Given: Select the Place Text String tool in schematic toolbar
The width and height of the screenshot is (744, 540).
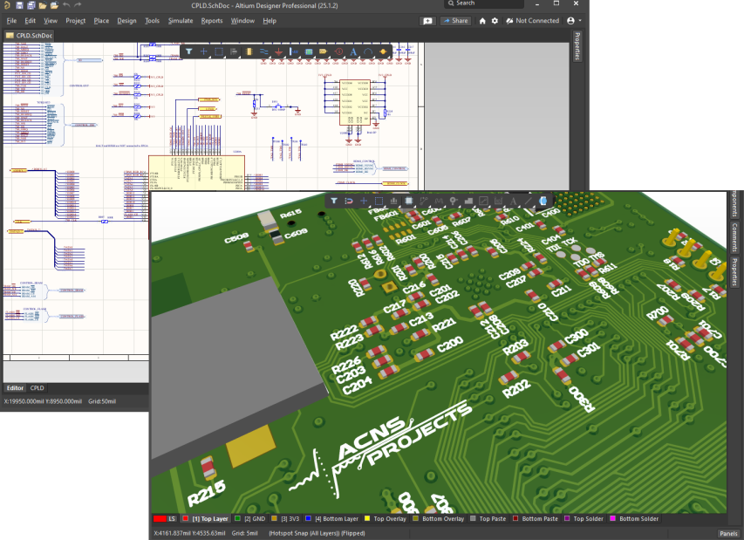Looking at the screenshot, I should point(353,51).
